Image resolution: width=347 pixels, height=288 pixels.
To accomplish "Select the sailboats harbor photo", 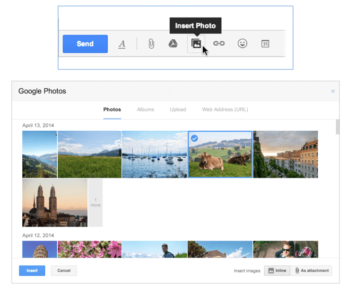I will [154, 154].
